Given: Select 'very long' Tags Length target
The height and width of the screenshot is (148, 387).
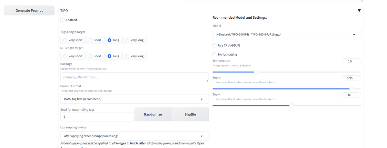Looking at the screenshot, I should [128, 40].
